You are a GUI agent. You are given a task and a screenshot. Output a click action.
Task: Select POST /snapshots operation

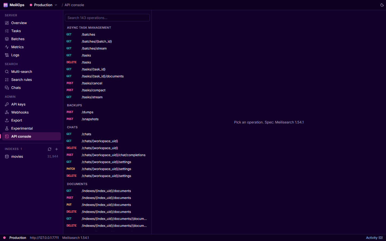point(107,119)
